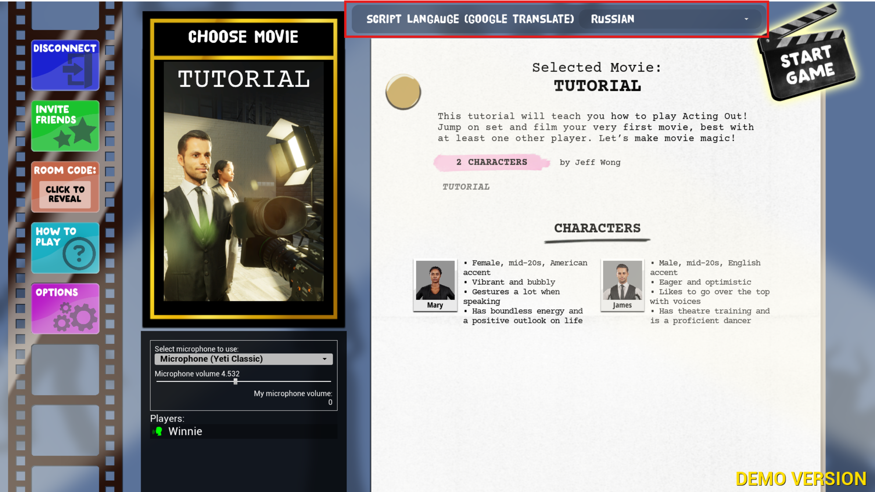
Task: Open Invite Friends with the stars icon
Action: (x=65, y=126)
